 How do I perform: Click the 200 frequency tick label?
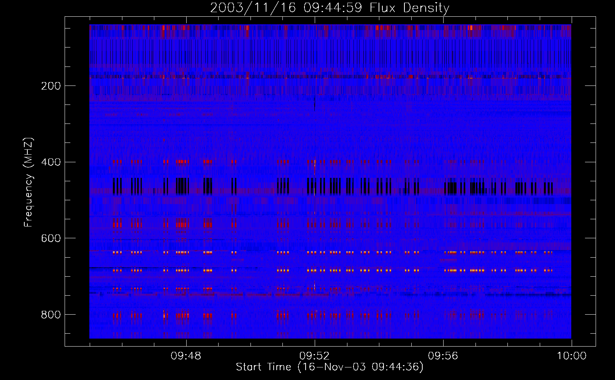pos(51,86)
